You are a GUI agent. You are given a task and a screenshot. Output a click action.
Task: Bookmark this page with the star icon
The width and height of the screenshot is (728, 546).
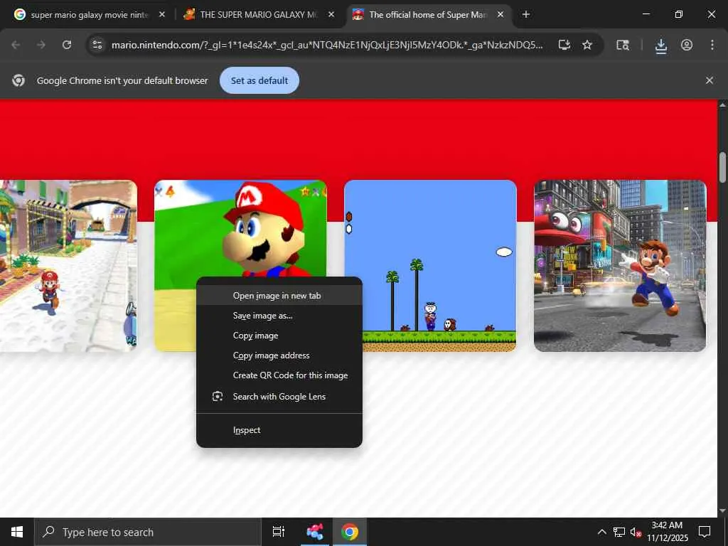coord(587,45)
